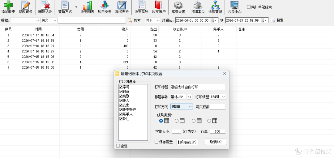
Task: Expand the 查看方式 dropdown arrow
Action: [76, 7]
